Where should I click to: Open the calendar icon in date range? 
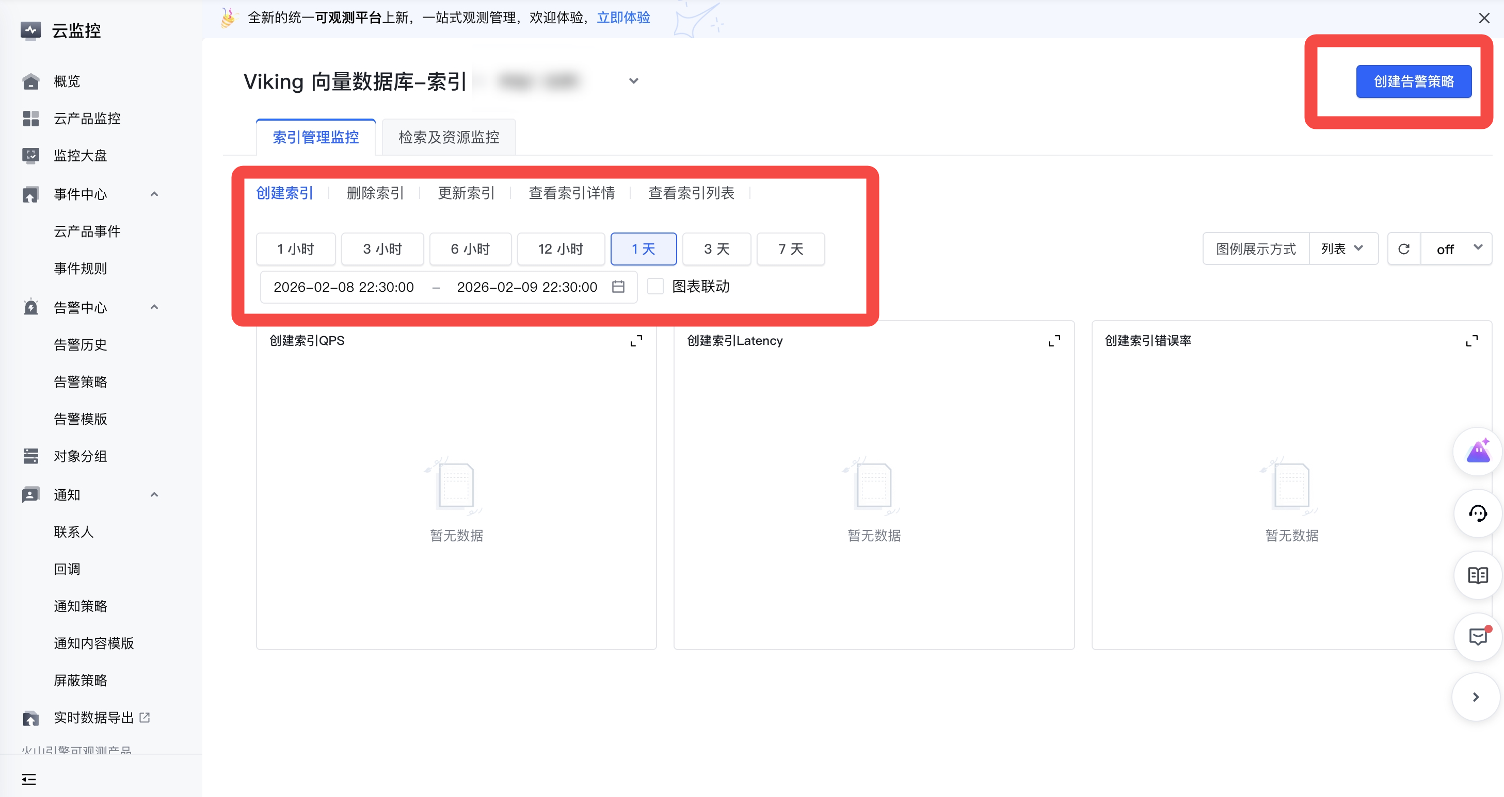tap(618, 287)
